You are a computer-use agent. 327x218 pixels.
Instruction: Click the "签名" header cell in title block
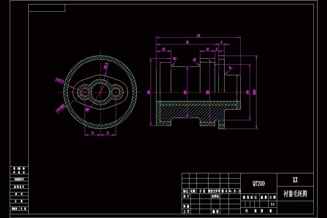(224, 191)
